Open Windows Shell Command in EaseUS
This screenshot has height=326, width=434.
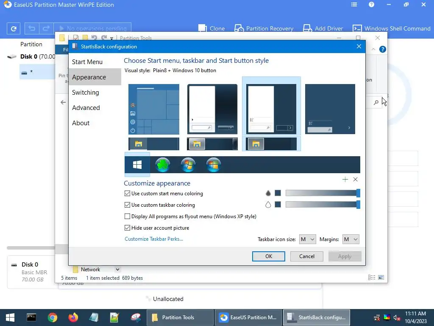pyautogui.click(x=391, y=28)
